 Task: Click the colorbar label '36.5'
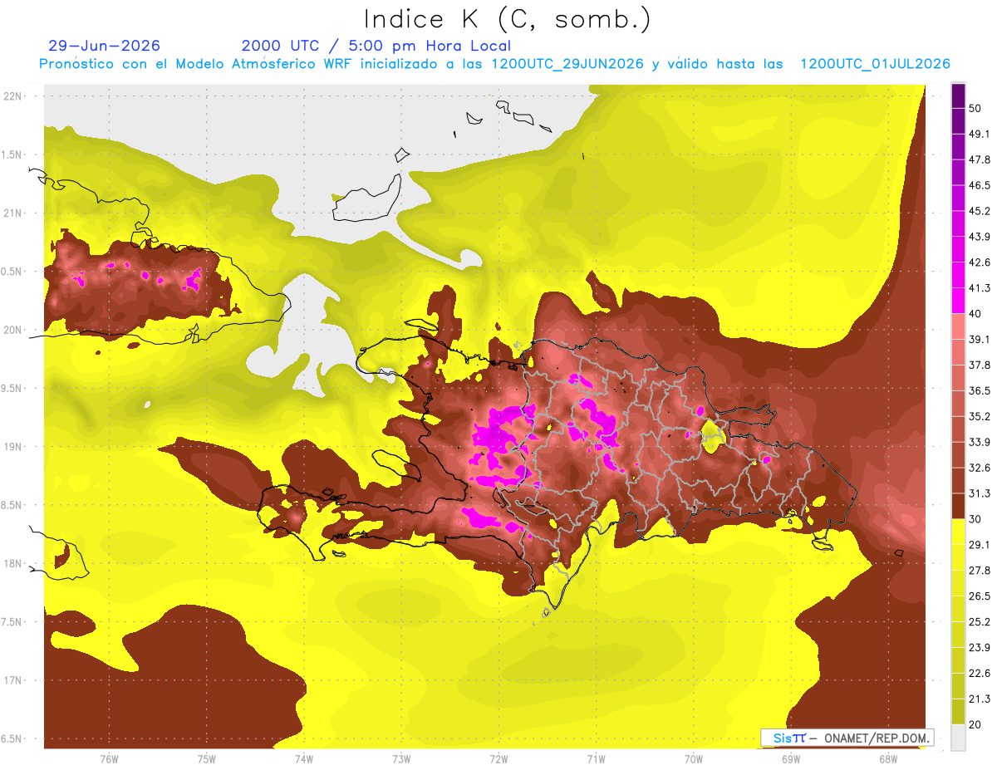(x=979, y=390)
